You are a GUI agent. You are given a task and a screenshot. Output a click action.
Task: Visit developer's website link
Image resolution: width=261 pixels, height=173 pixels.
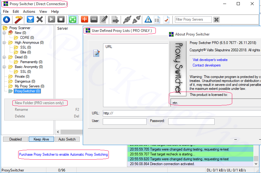click(x=210, y=60)
